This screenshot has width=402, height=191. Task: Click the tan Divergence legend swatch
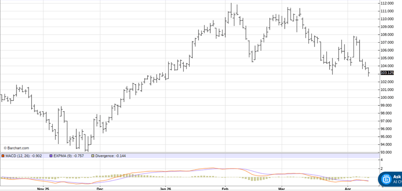coord(93,156)
